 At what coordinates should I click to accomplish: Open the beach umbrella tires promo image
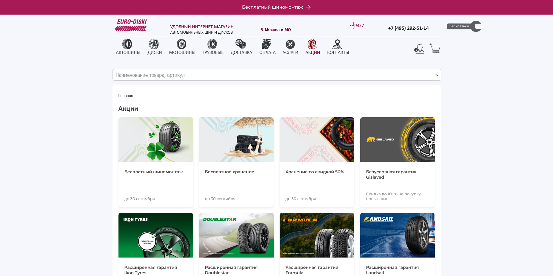[236, 139]
